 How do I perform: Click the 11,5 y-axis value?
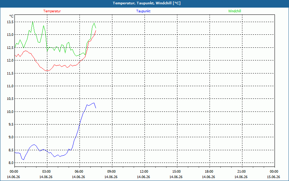10,73
